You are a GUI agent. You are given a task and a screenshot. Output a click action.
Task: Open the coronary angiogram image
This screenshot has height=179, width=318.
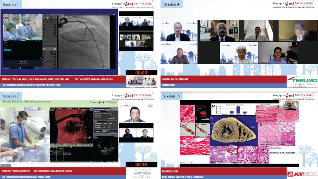[x=84, y=42]
